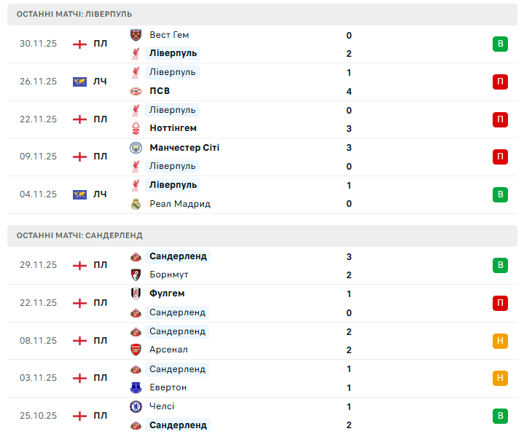Viewport: 524px width, 434px height.
Task: Click the Fulham club crest icon
Action: (136, 294)
